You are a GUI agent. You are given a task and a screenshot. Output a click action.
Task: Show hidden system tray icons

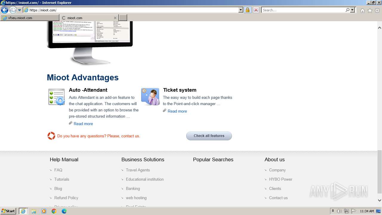pos(333,211)
